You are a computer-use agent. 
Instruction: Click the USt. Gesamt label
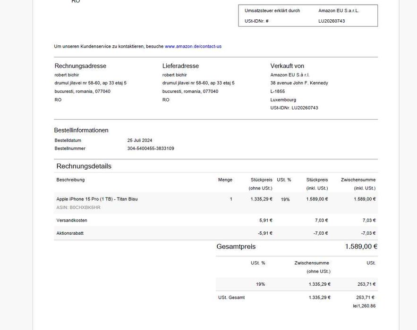(231, 297)
